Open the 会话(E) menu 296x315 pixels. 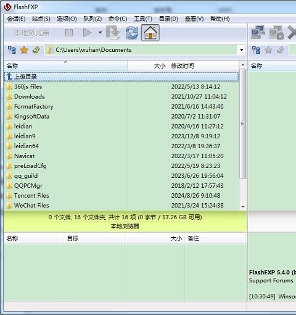[x=16, y=19]
